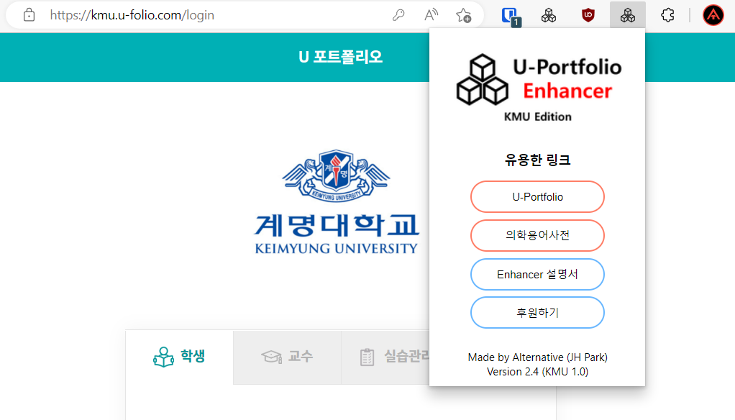Click the 교수 tab graduation cap icon
735x420 pixels.
271,357
